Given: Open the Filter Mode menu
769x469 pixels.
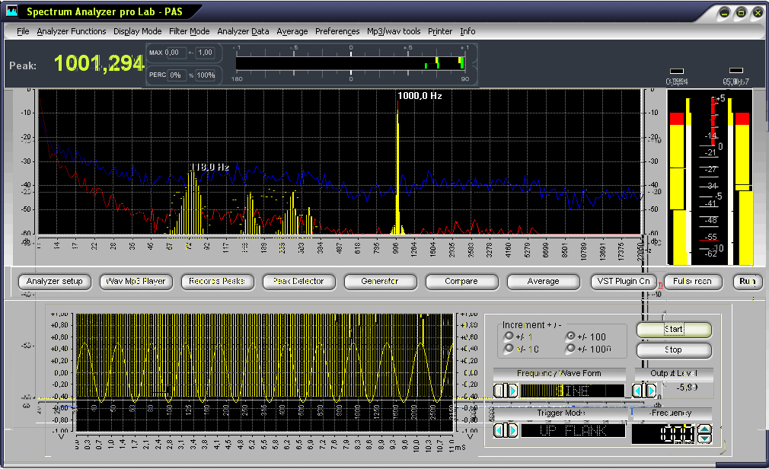Looking at the screenshot, I should click(x=190, y=31).
